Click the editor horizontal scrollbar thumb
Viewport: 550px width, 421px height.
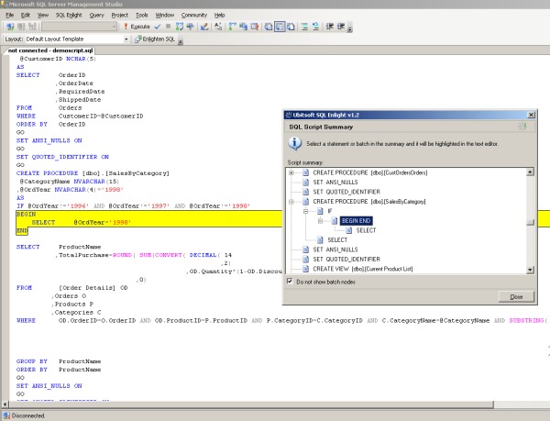(251, 404)
